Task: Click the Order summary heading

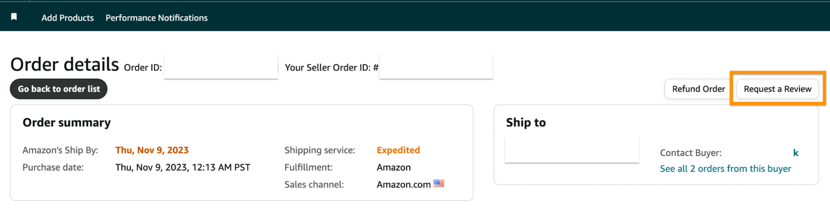Action: pyautogui.click(x=67, y=122)
